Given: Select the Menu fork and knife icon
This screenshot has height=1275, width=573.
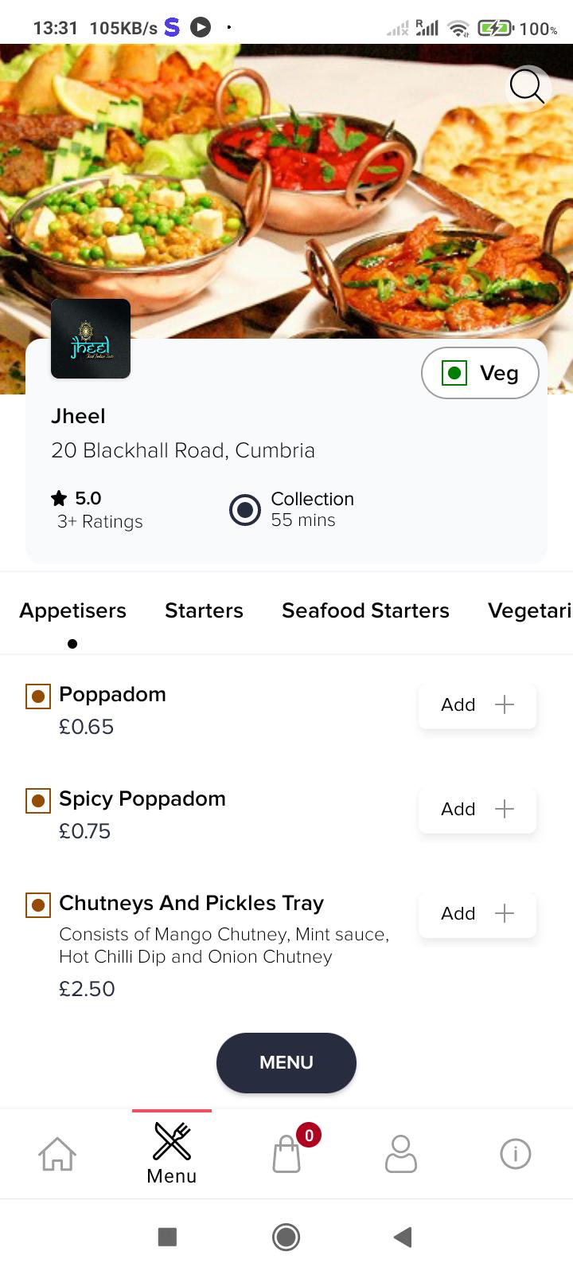Looking at the screenshot, I should (x=172, y=1141).
